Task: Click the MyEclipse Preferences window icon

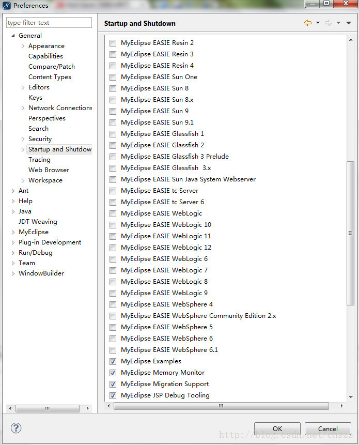Action: tap(7, 5)
